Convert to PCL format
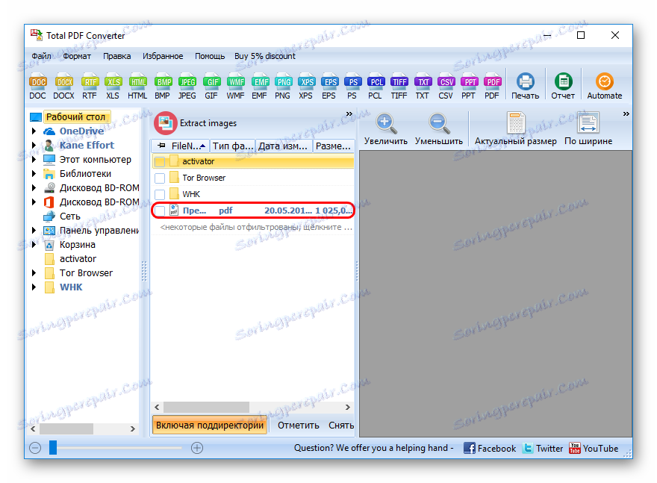This screenshot has height=483, width=657. [376, 87]
